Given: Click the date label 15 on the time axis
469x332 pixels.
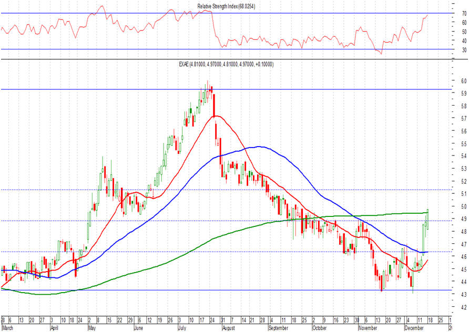Looking at the screenshot, I should 109,320.
